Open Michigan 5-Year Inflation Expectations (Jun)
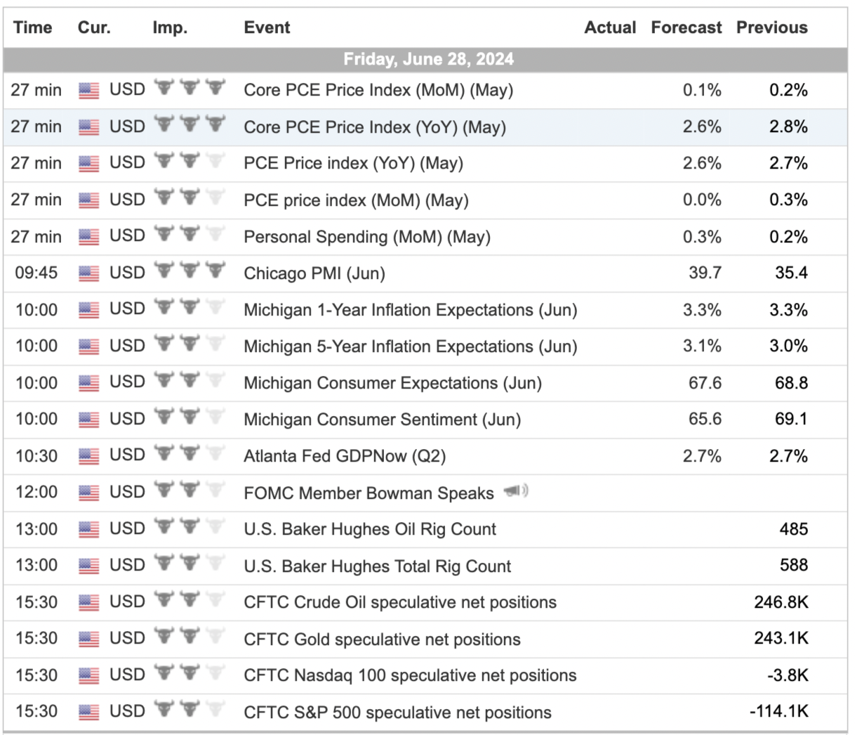 [411, 346]
